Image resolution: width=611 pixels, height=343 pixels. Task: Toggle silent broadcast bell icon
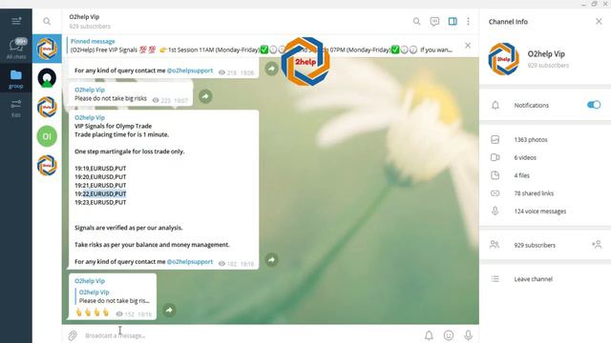tap(429, 335)
